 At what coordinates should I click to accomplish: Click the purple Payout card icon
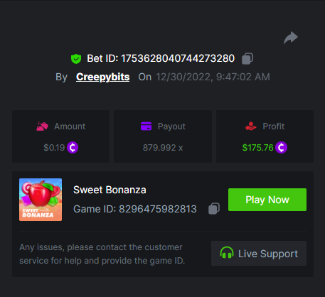click(x=146, y=126)
